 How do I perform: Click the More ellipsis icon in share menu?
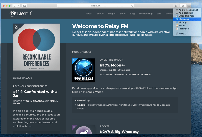[177, 34]
